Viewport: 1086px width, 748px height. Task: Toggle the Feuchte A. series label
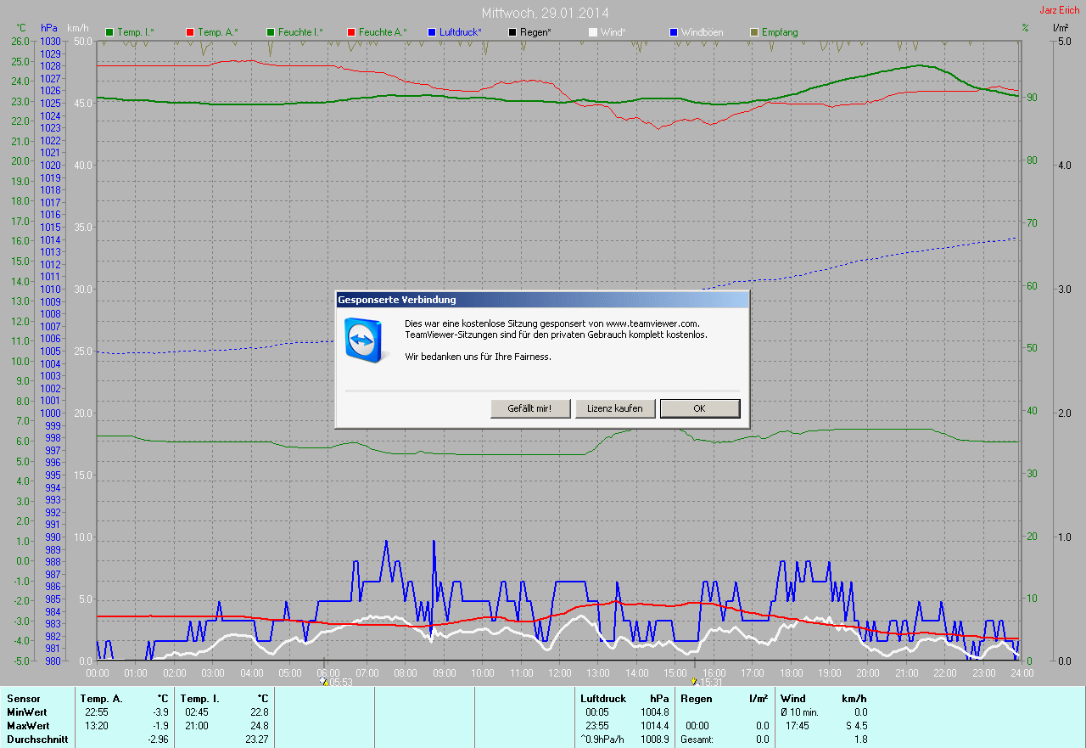tap(382, 32)
